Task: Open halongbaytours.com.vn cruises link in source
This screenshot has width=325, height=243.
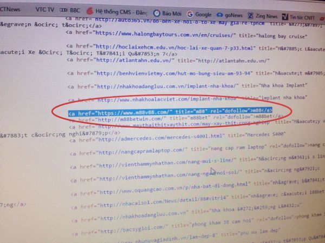Action: pyautogui.click(x=164, y=34)
